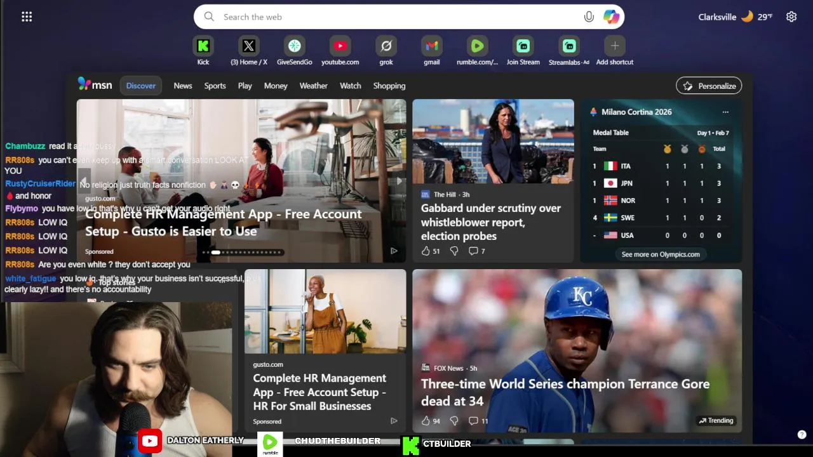
Task: Open the youtube.com shortcut
Action: [x=340, y=51]
